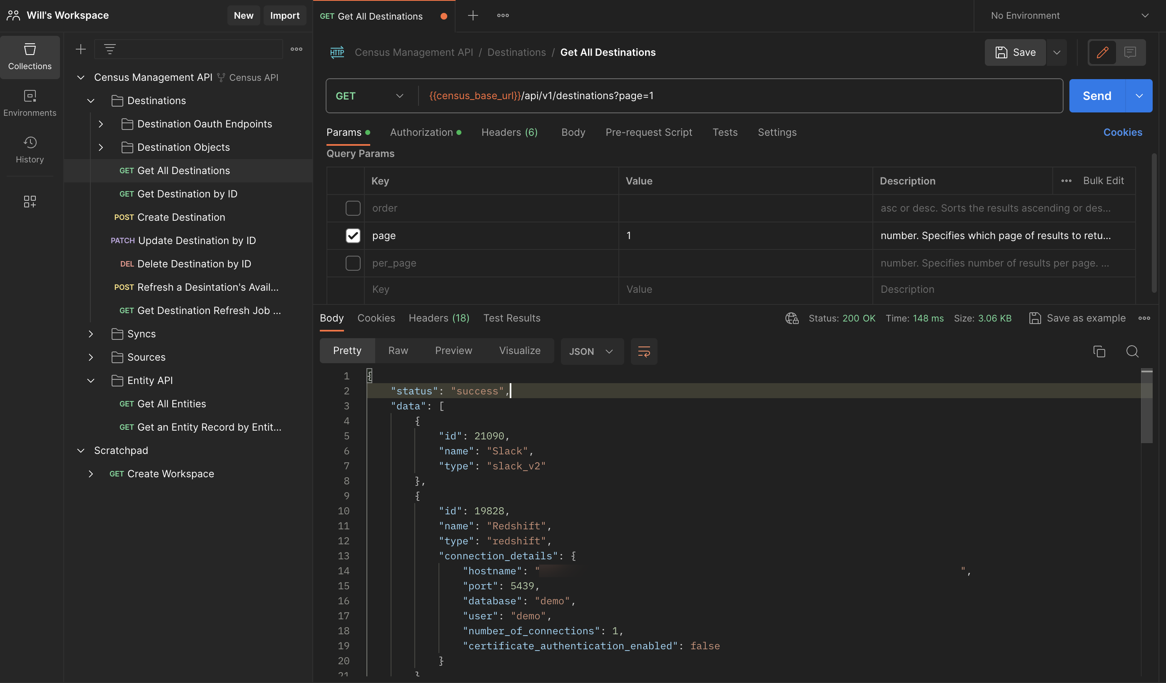Switch to the Authorization tab
This screenshot has width=1166, height=683.
(421, 132)
